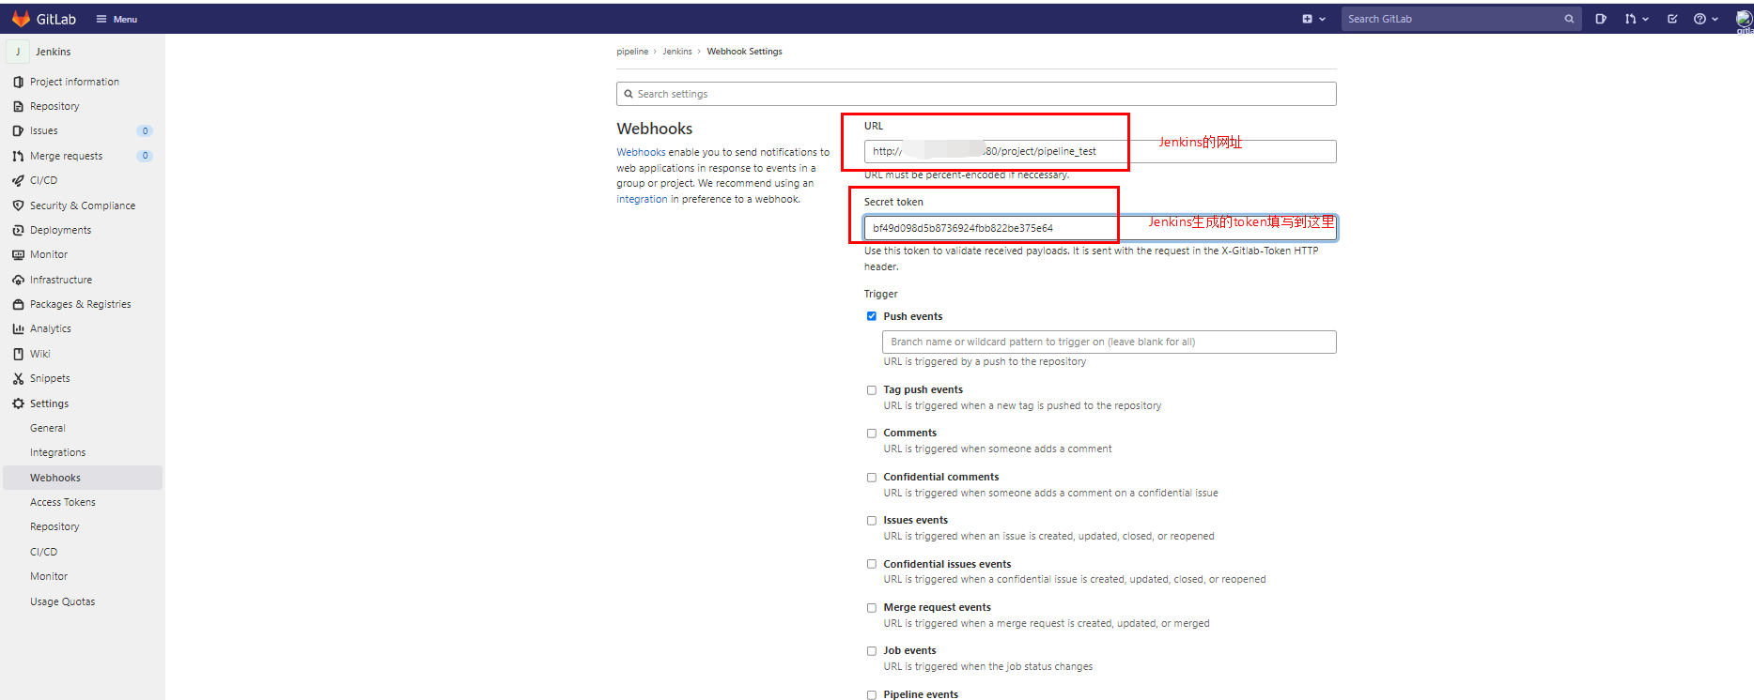Viewport: 1754px width, 700px height.
Task: Click the Repository book icon in sidebar
Action: pos(18,107)
